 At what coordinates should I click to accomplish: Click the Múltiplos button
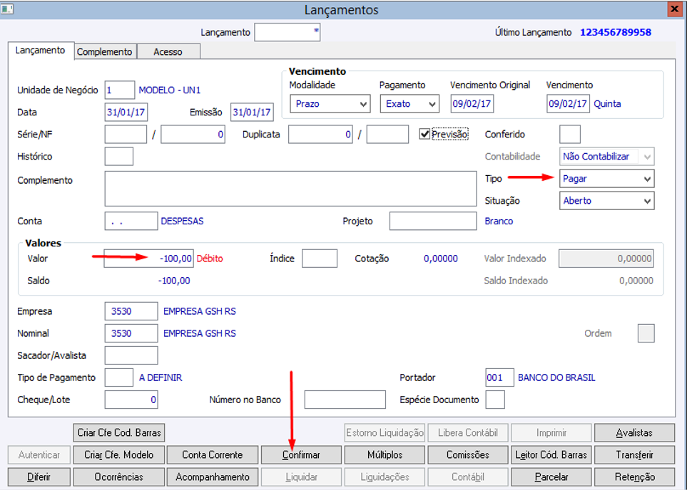(x=385, y=455)
